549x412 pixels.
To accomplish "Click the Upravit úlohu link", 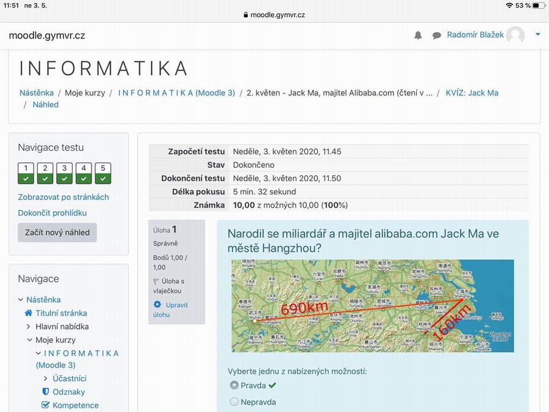I will coord(171,309).
